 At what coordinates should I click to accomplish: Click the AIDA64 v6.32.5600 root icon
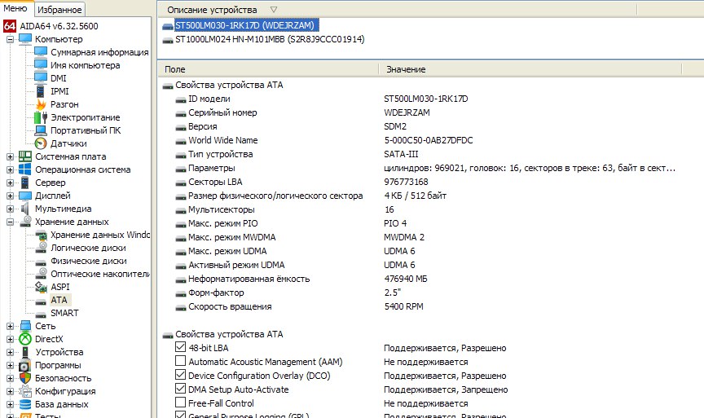10,26
